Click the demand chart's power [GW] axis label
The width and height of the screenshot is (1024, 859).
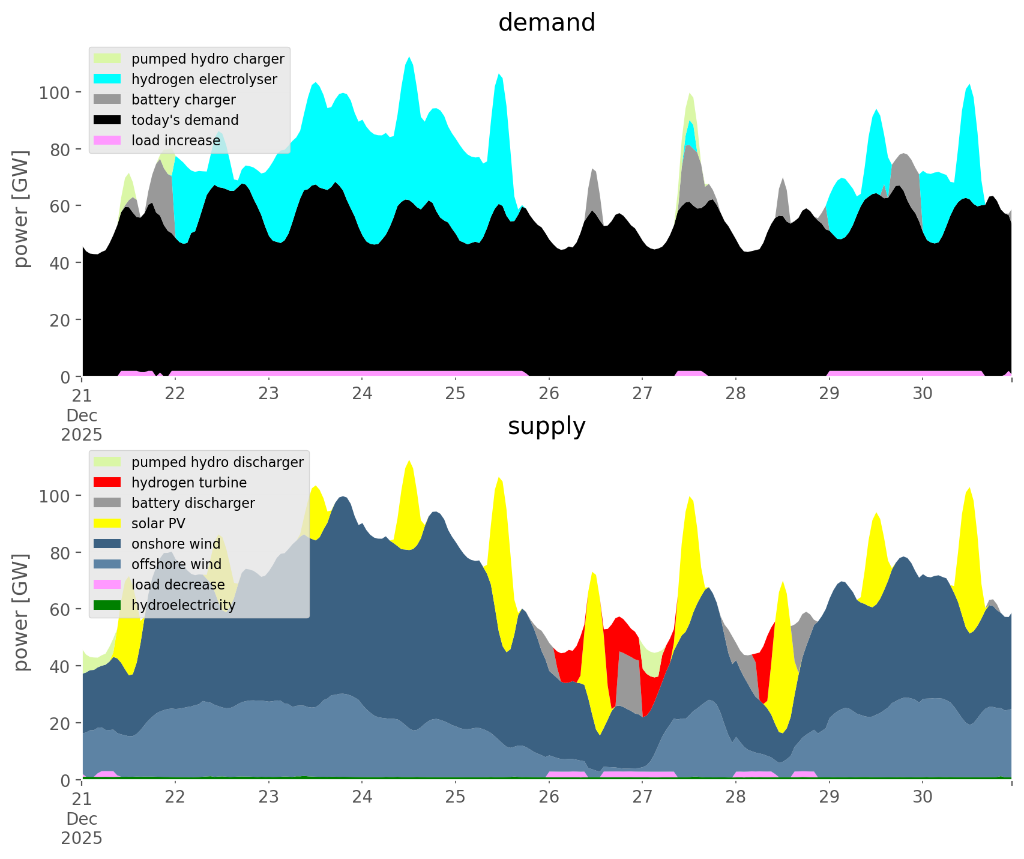tap(22, 209)
